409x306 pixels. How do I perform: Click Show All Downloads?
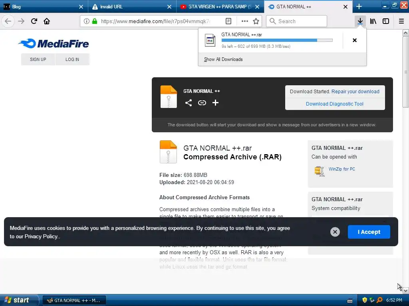point(223,59)
